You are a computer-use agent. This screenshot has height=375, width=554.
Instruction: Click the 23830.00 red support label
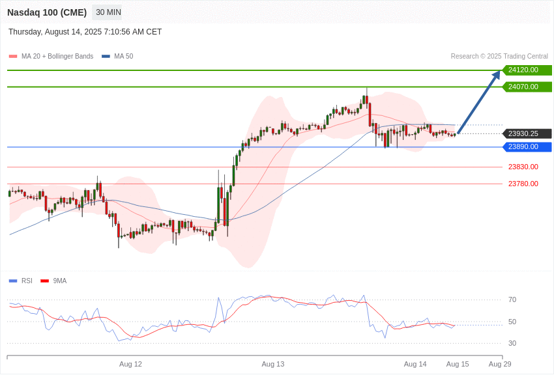click(x=523, y=167)
